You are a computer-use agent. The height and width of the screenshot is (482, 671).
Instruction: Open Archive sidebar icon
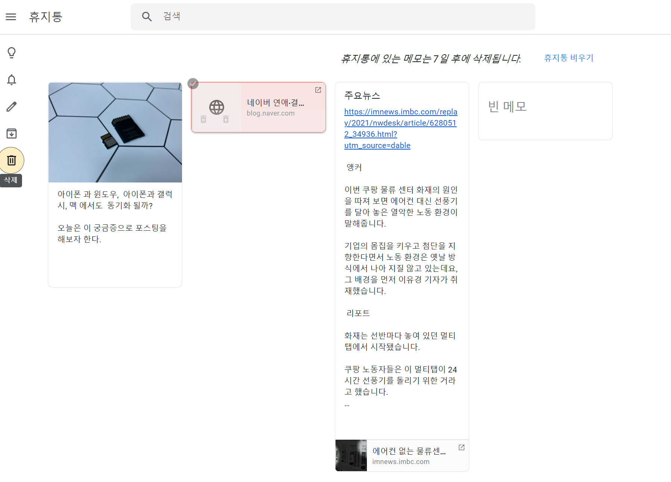(x=12, y=133)
